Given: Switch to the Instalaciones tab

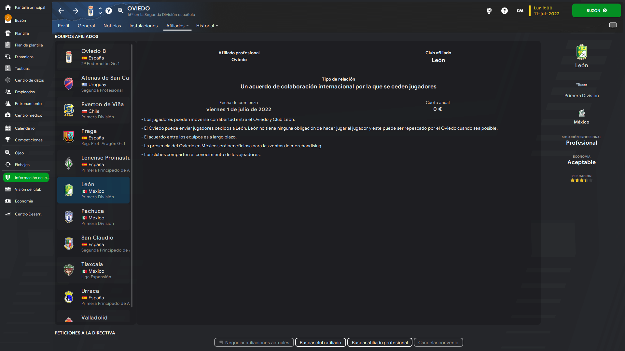Looking at the screenshot, I should point(143,26).
